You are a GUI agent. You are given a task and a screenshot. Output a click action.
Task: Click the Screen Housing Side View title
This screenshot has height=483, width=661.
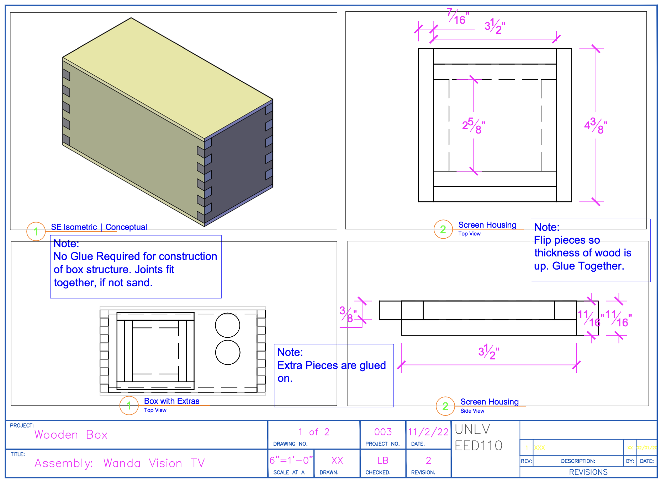point(490,402)
